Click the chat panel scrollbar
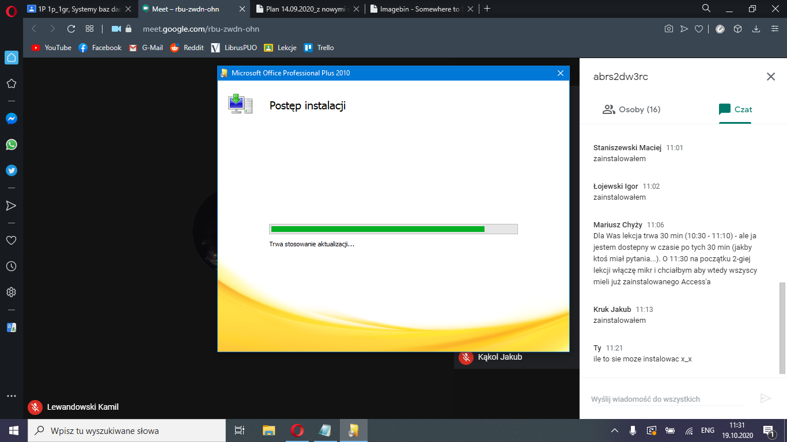 [x=782, y=328]
